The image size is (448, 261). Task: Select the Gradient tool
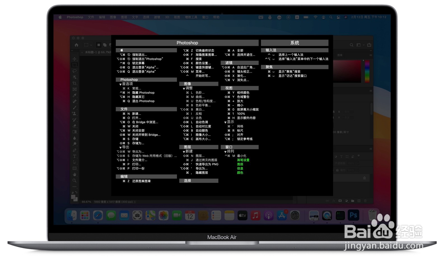(x=74, y=132)
